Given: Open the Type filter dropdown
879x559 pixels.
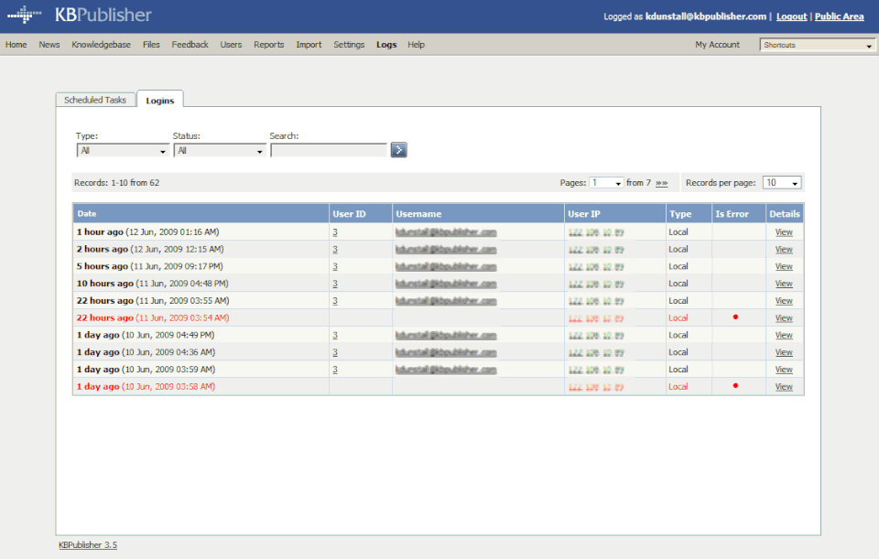Looking at the screenshot, I should pos(123,151).
